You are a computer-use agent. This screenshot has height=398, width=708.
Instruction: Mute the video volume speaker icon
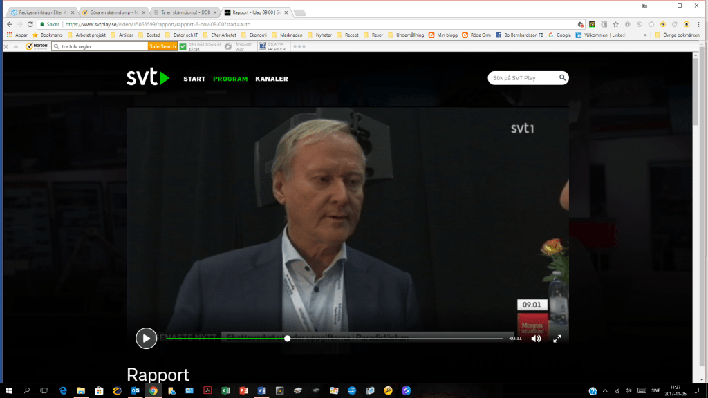coord(536,339)
